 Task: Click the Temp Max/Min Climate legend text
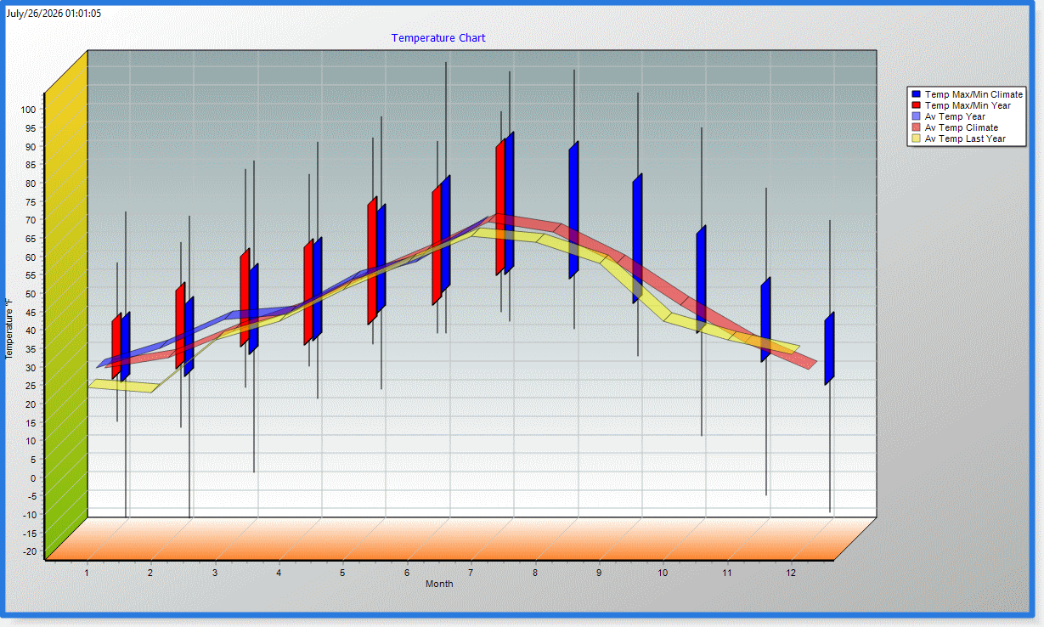974,94
